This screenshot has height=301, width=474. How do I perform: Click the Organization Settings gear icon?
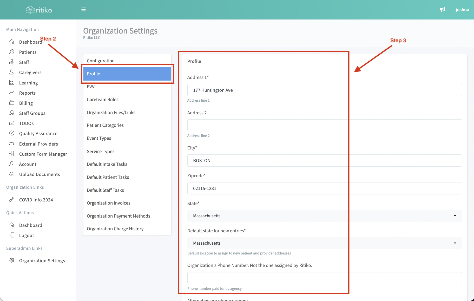pyautogui.click(x=12, y=260)
